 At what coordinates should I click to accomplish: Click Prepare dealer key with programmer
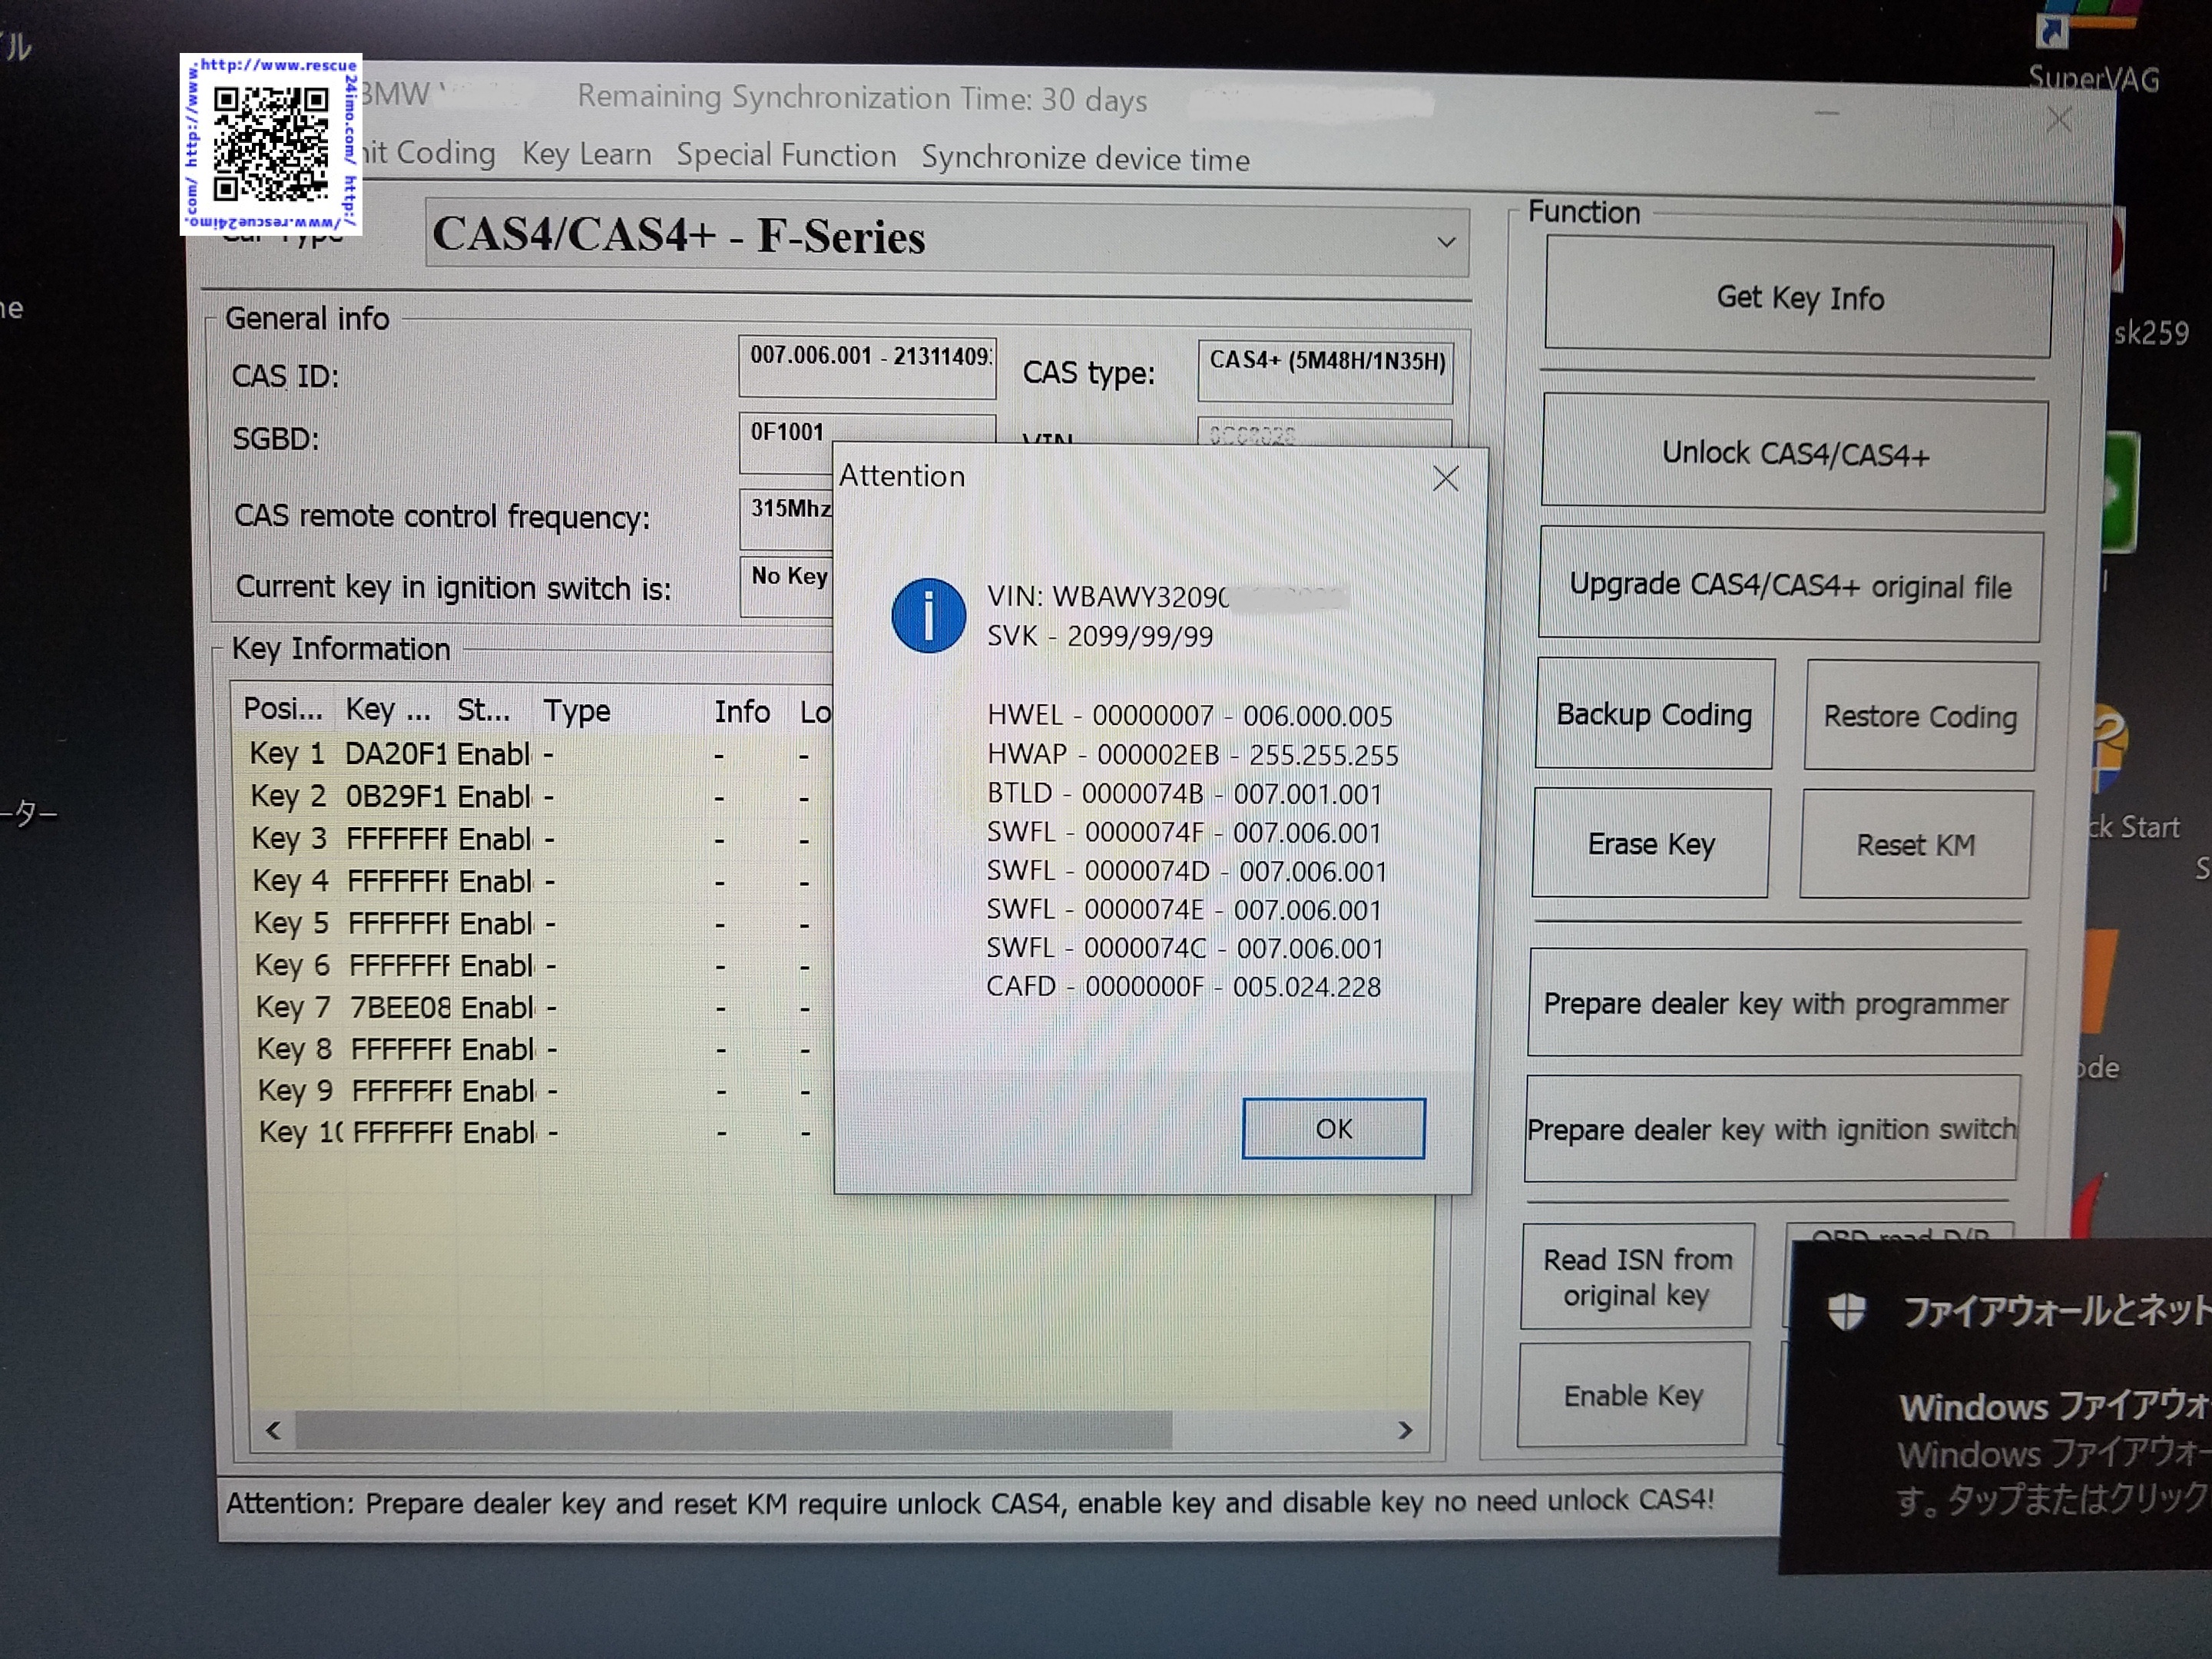point(1776,1003)
